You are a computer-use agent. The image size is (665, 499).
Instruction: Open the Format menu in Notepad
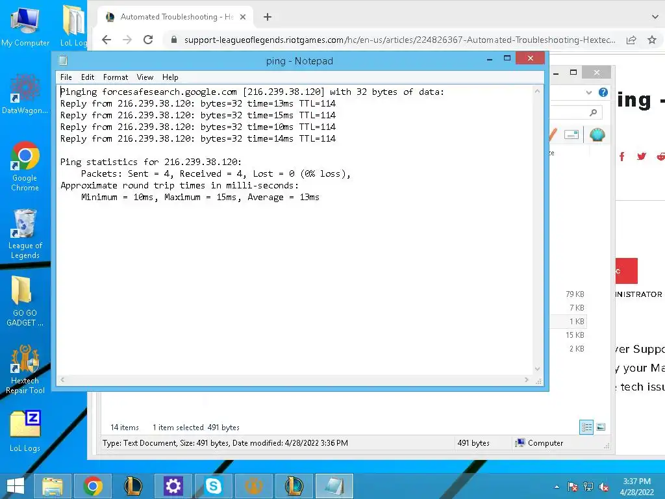(116, 77)
